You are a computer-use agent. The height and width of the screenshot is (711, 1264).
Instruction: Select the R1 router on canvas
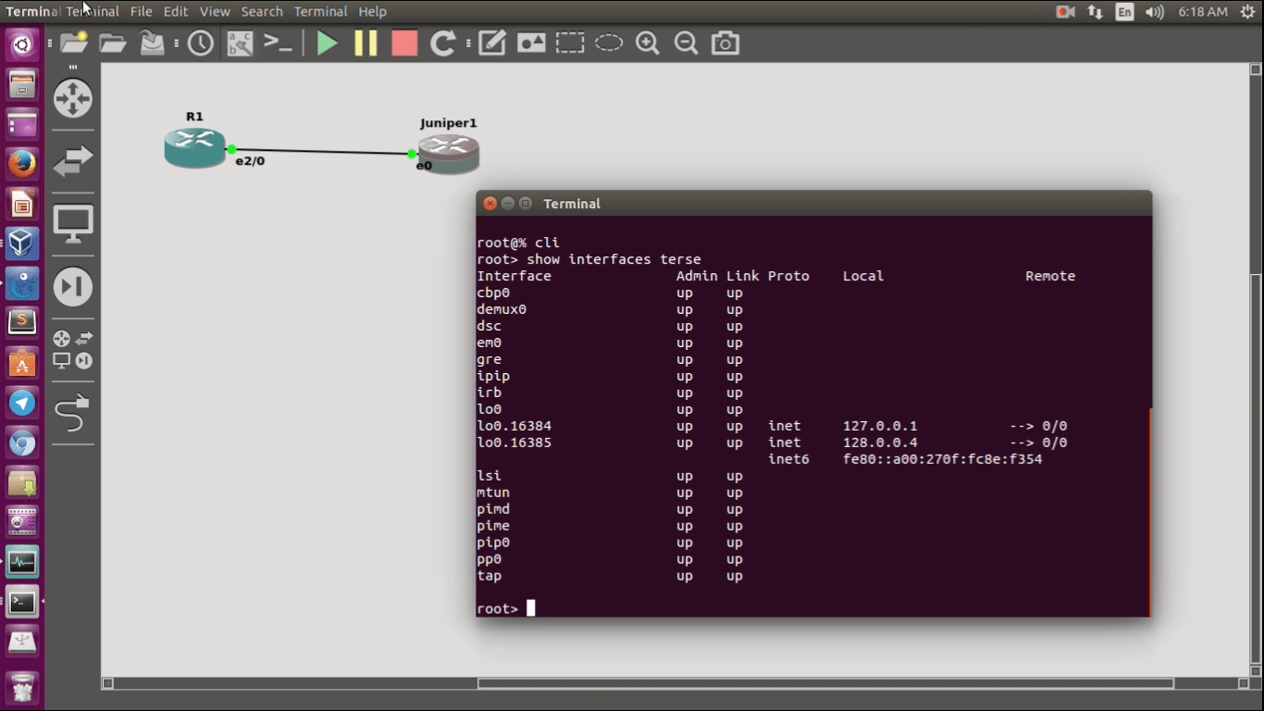pos(194,147)
